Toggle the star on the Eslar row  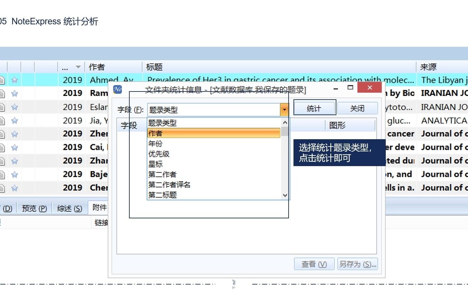pyautogui.click(x=15, y=107)
